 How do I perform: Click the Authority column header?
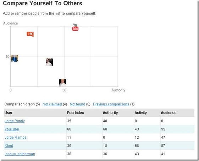click(110, 113)
